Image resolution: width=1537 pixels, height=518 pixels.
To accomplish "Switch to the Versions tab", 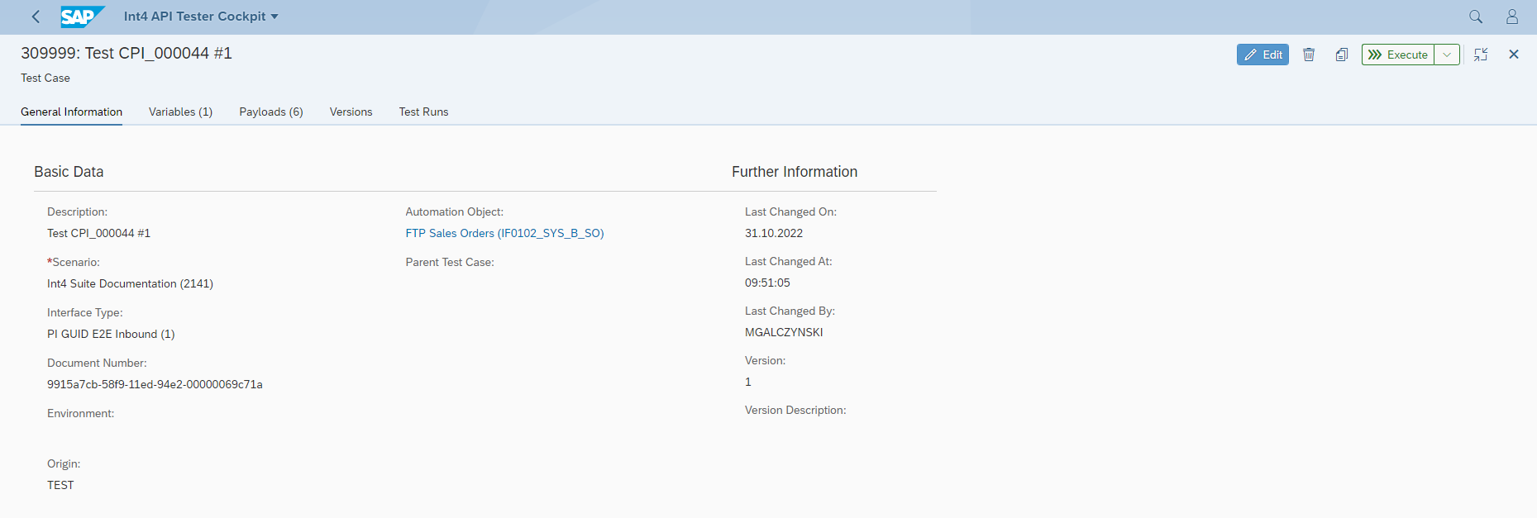I will [x=351, y=112].
